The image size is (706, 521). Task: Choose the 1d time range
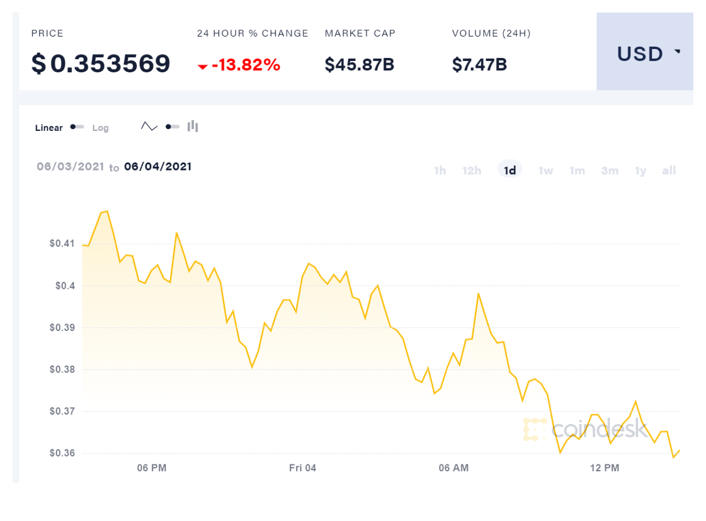(x=510, y=171)
